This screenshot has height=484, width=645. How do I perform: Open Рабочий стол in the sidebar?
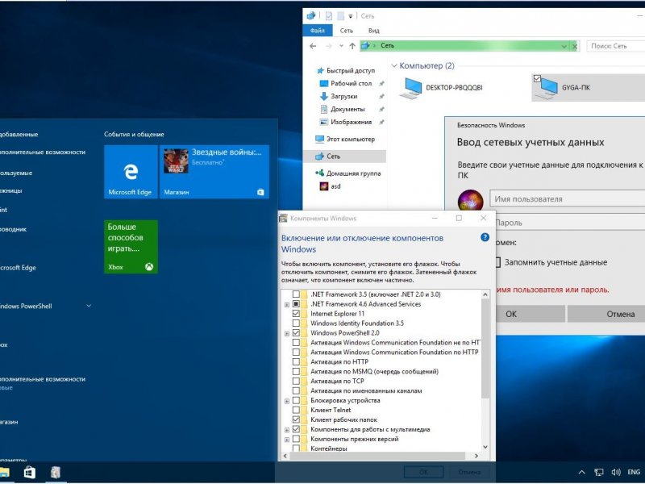pos(351,83)
